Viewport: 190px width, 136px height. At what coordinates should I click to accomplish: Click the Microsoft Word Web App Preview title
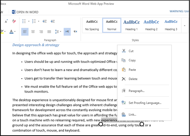(91, 4)
